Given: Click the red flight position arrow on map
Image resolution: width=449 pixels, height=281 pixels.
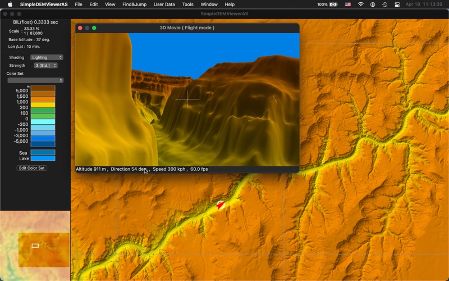Looking at the screenshot, I should click(x=220, y=205).
